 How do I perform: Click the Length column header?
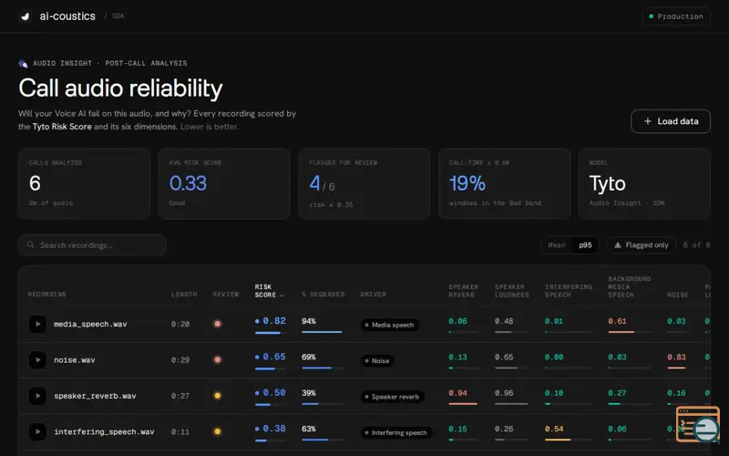coord(184,294)
